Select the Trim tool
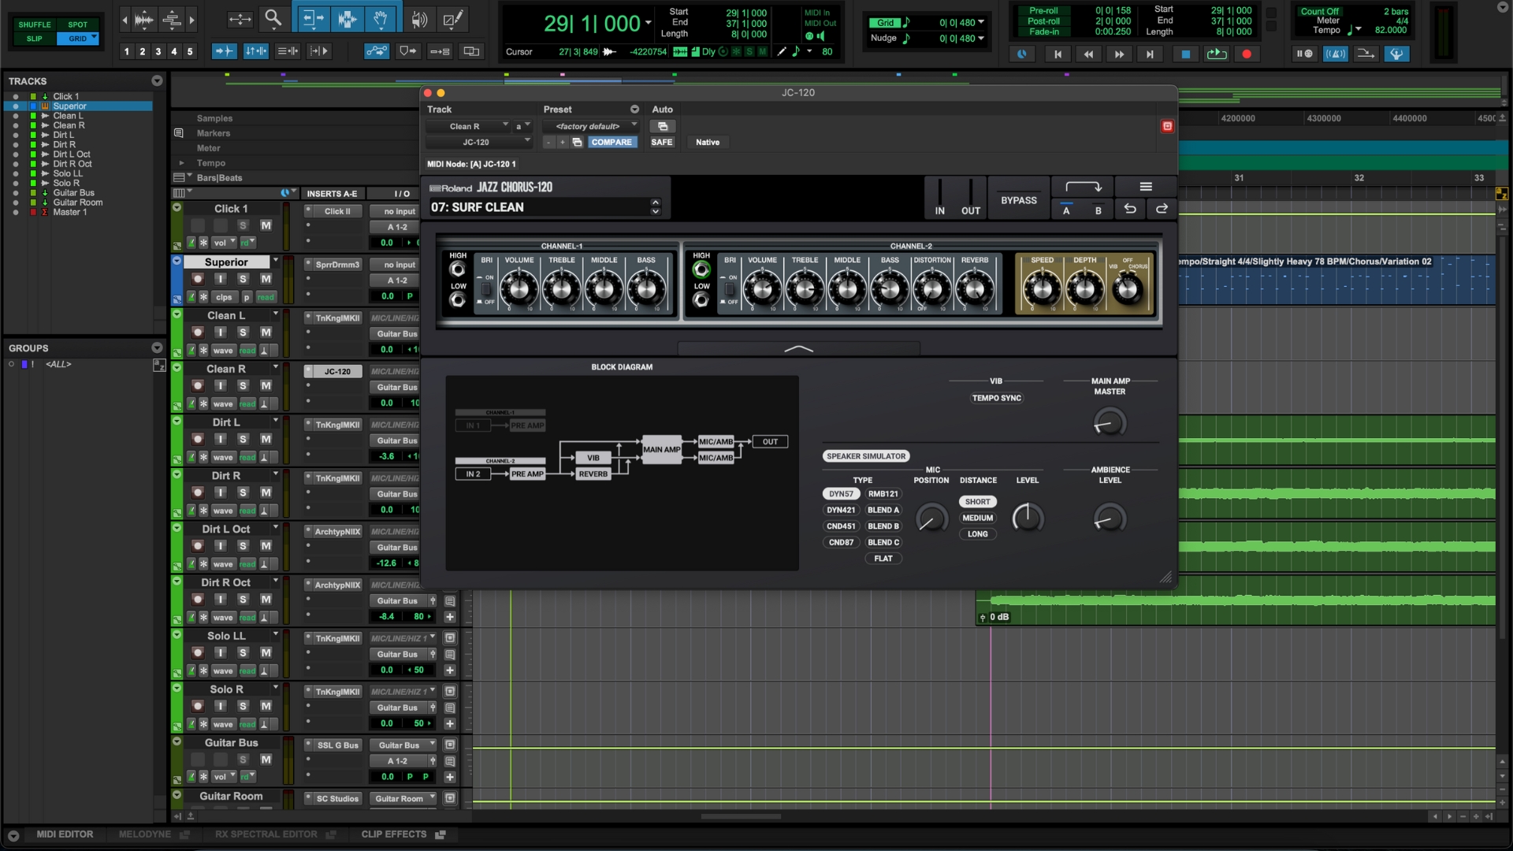Image resolution: width=1513 pixels, height=851 pixels. coord(313,18)
